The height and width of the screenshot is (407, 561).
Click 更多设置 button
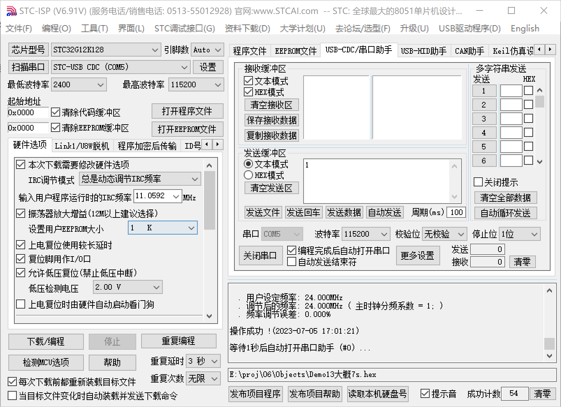(x=417, y=256)
